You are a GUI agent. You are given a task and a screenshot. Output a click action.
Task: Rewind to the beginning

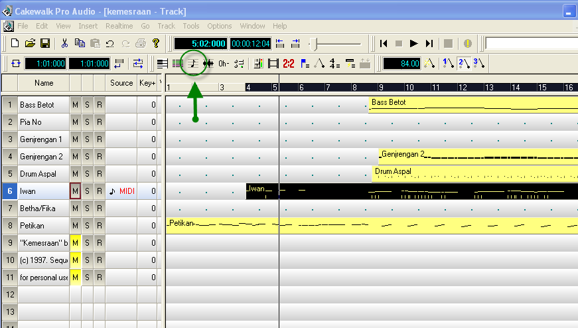tap(384, 44)
